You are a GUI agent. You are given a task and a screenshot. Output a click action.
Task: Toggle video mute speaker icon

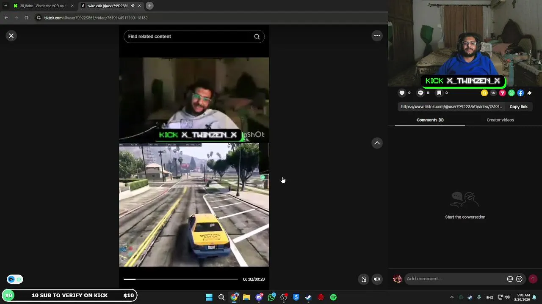[x=377, y=280]
